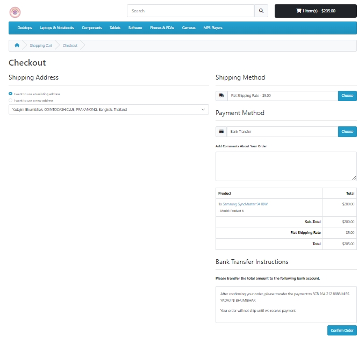Click 'Add Comments About Your Order' label
The image size is (358, 343).
[x=241, y=146]
